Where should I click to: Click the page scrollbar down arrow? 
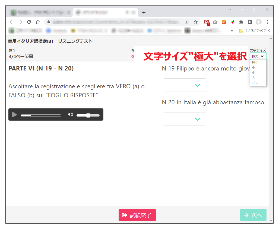pyautogui.click(x=271, y=221)
